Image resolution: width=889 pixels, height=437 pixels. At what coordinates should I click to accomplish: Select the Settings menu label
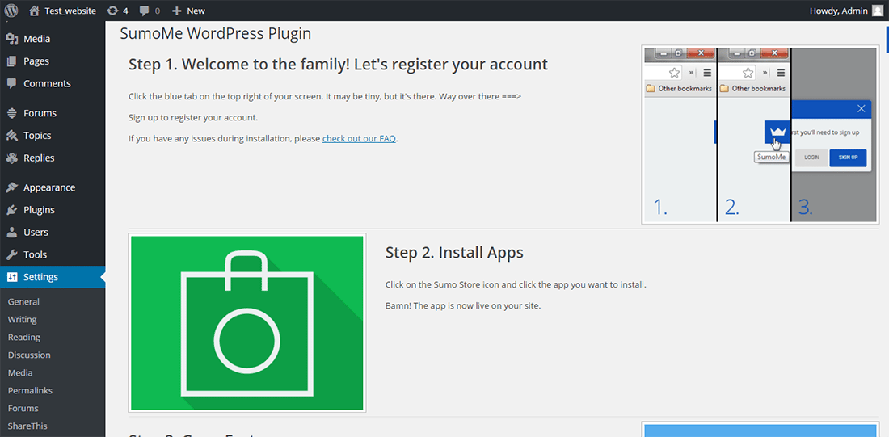41,277
